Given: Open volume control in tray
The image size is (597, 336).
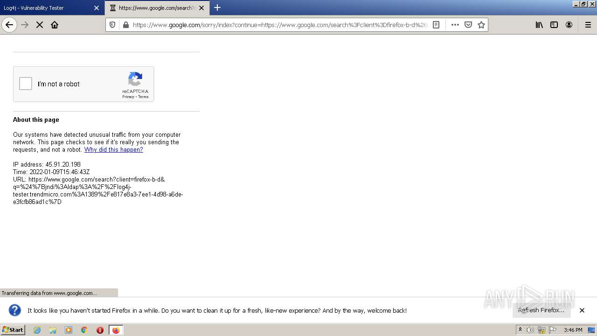Looking at the screenshot, I should click(x=530, y=330).
